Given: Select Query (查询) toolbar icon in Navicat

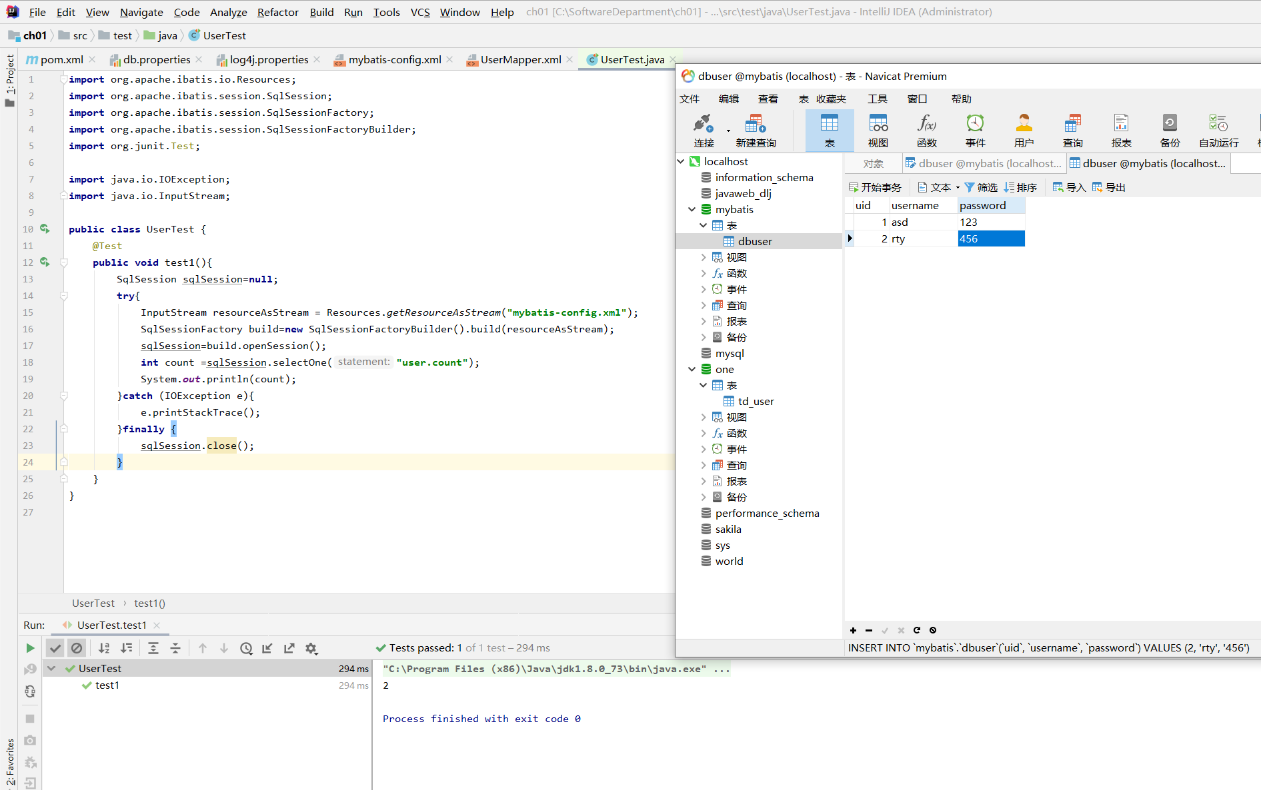Looking at the screenshot, I should tap(1072, 131).
